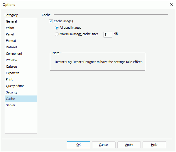This screenshot has width=176, height=152.
Task: Open the Preview category
Action: 21,60
